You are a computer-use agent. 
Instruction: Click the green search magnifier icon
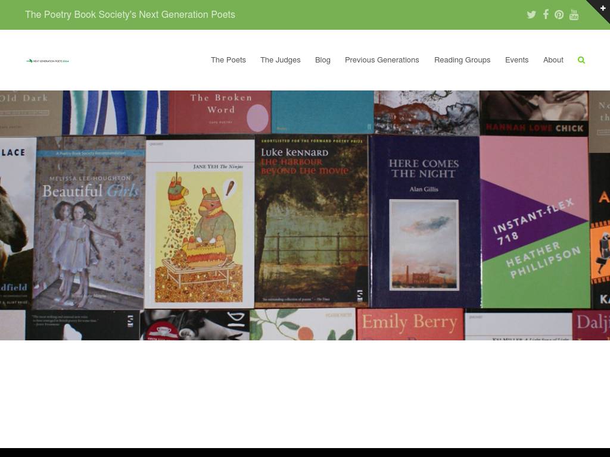(581, 60)
